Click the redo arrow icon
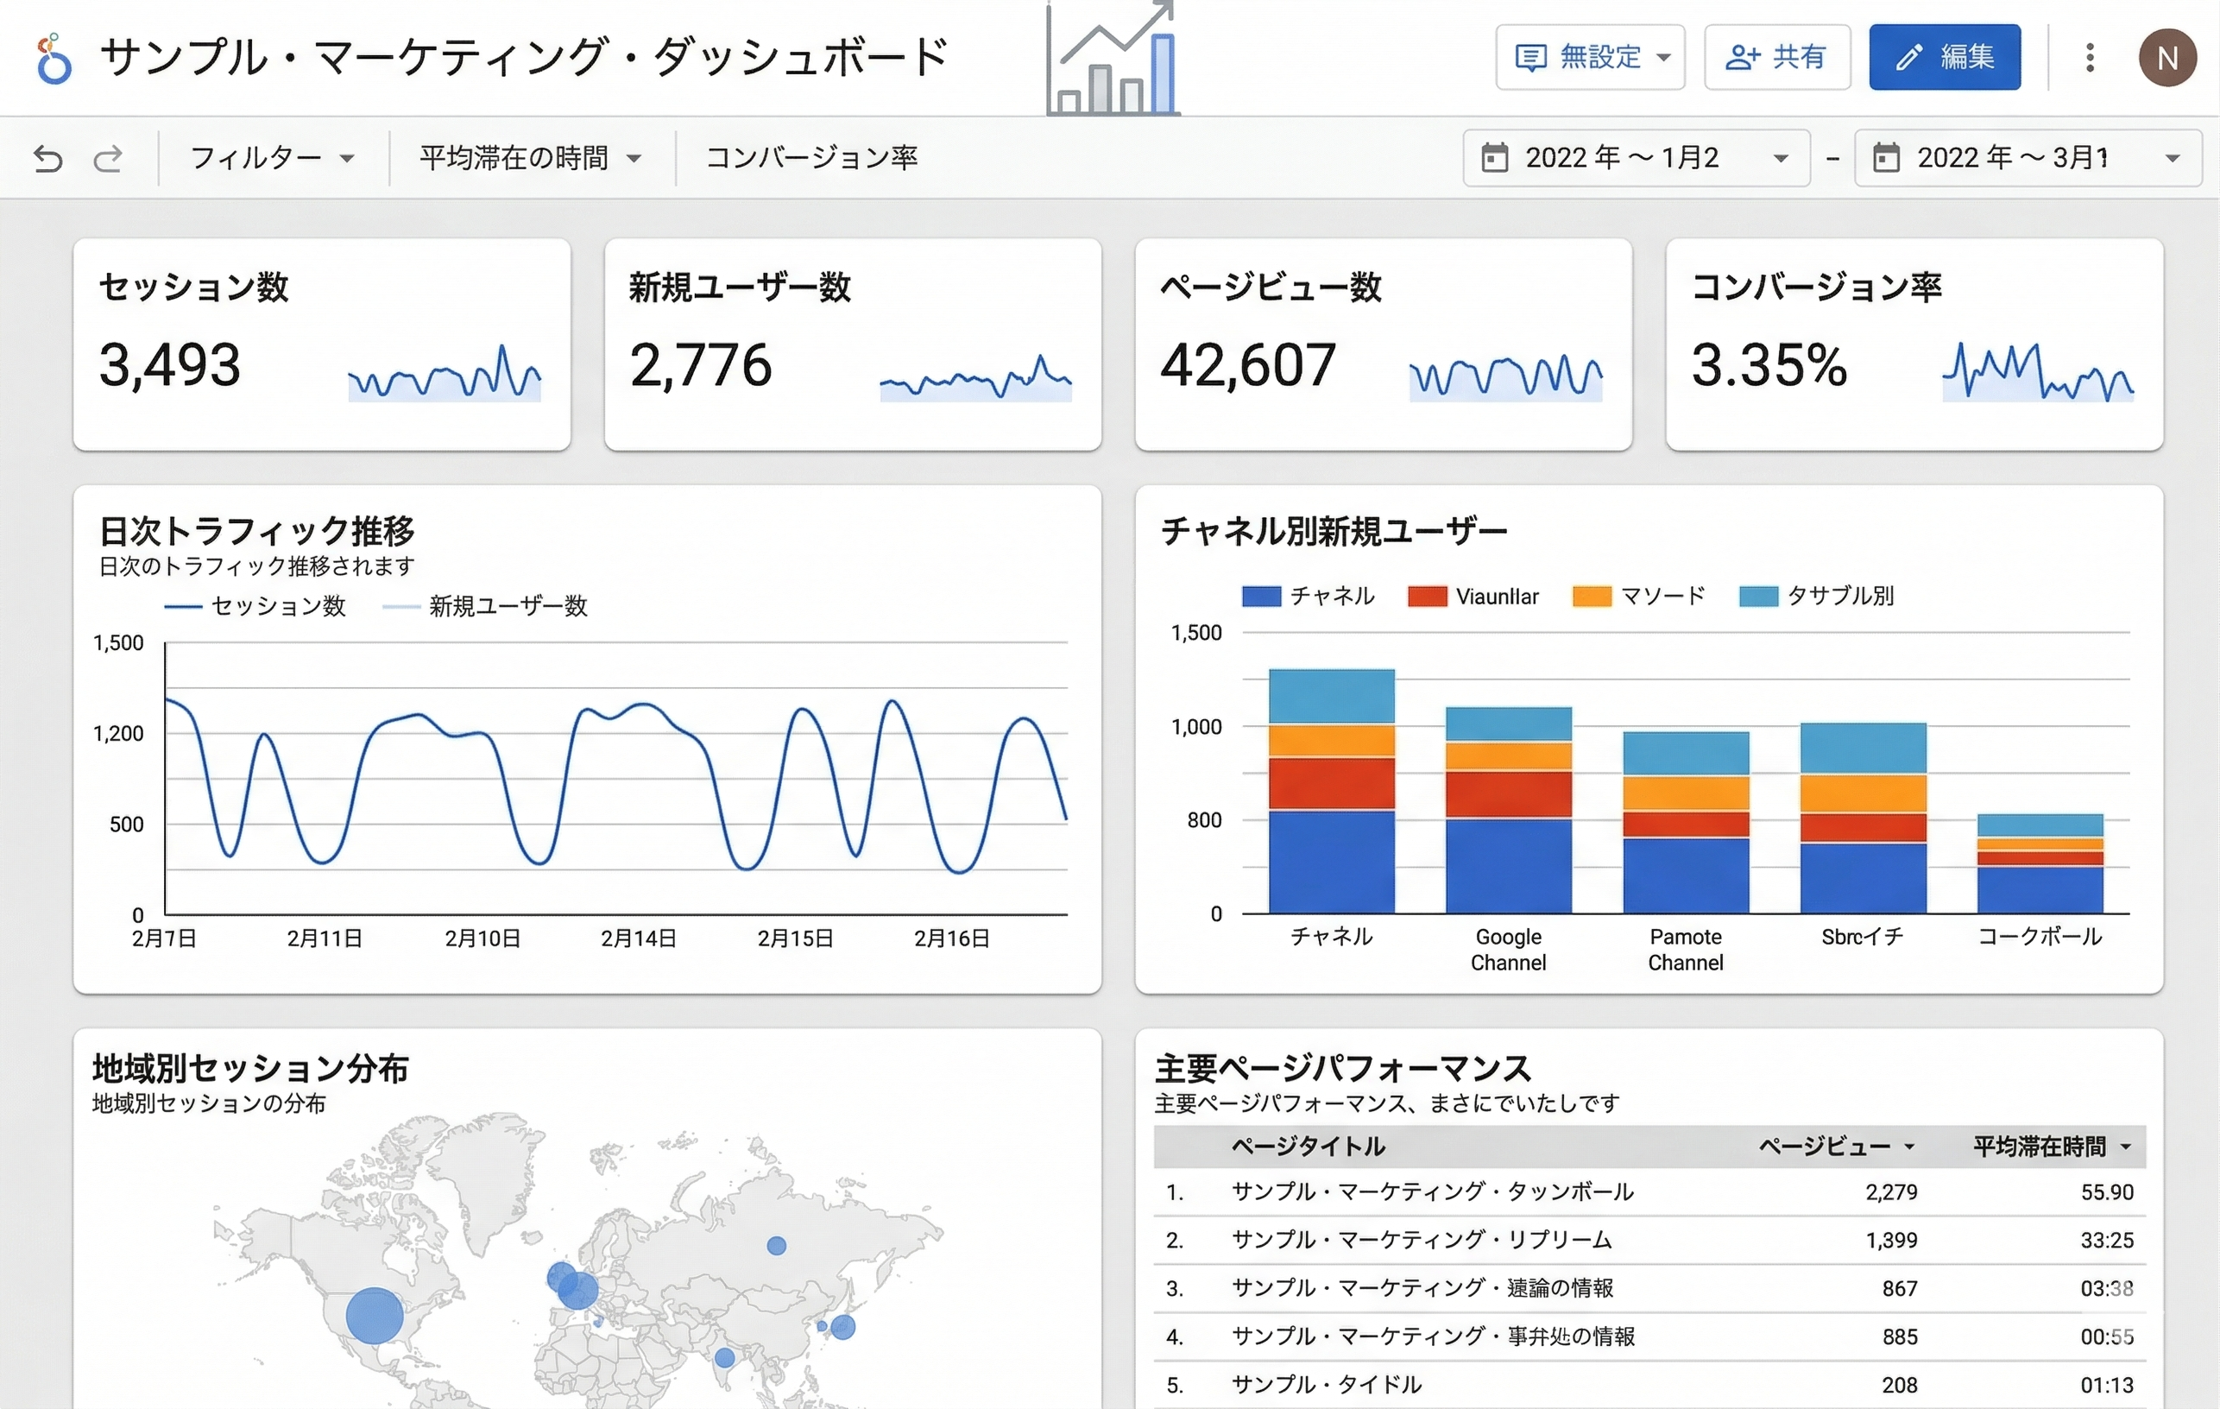The image size is (2220, 1409). point(108,157)
